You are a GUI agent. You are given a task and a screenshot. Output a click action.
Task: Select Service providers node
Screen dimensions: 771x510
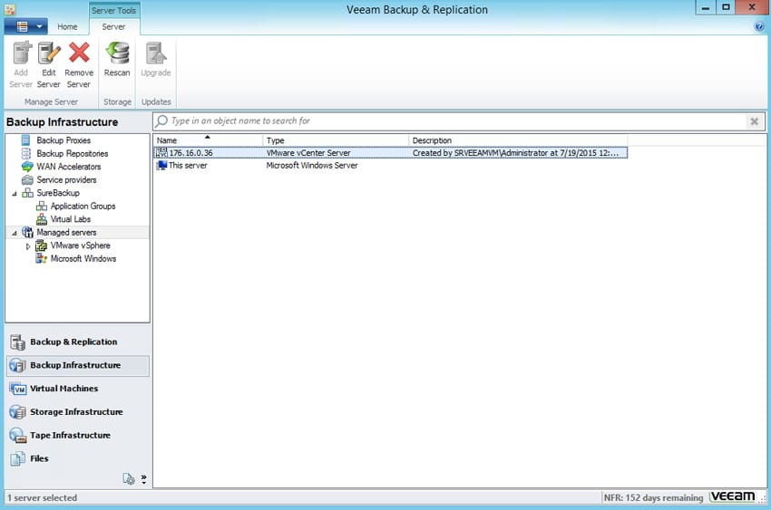coord(66,180)
